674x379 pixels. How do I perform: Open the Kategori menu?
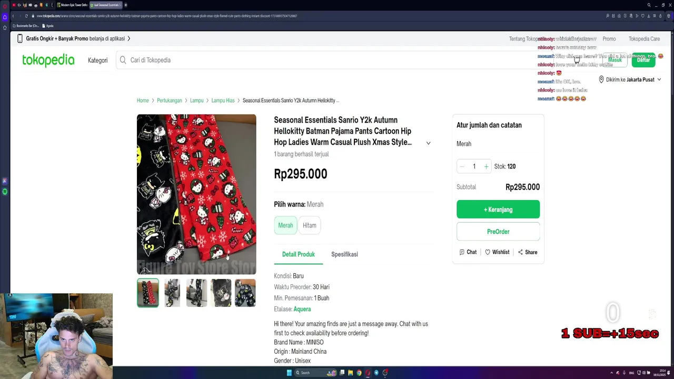[97, 60]
